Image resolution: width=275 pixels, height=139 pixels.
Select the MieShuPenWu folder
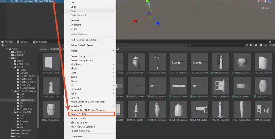[26, 76]
